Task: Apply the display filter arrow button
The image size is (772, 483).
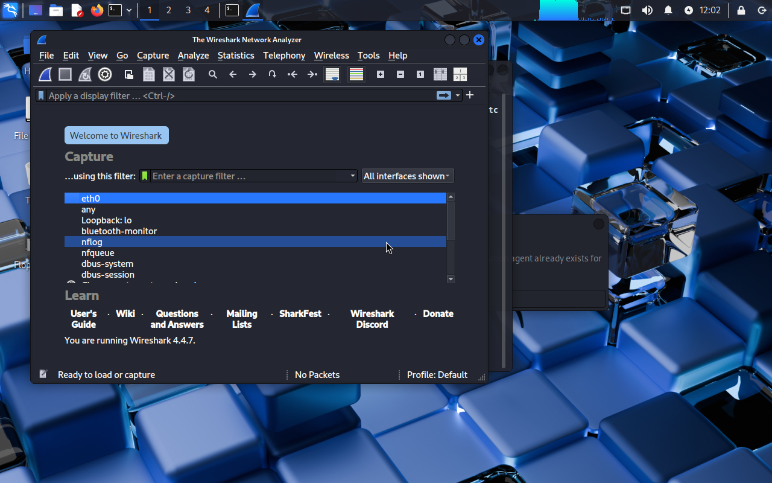Action: point(444,95)
